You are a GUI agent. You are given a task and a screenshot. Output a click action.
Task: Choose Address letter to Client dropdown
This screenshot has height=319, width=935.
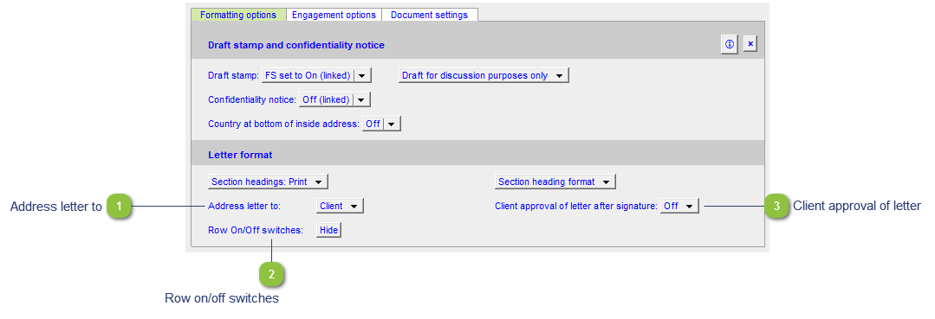point(340,206)
